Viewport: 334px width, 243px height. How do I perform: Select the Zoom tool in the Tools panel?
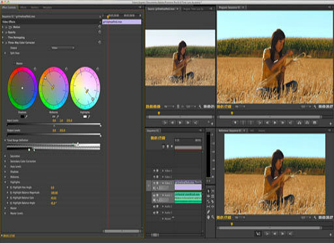pos(213,217)
